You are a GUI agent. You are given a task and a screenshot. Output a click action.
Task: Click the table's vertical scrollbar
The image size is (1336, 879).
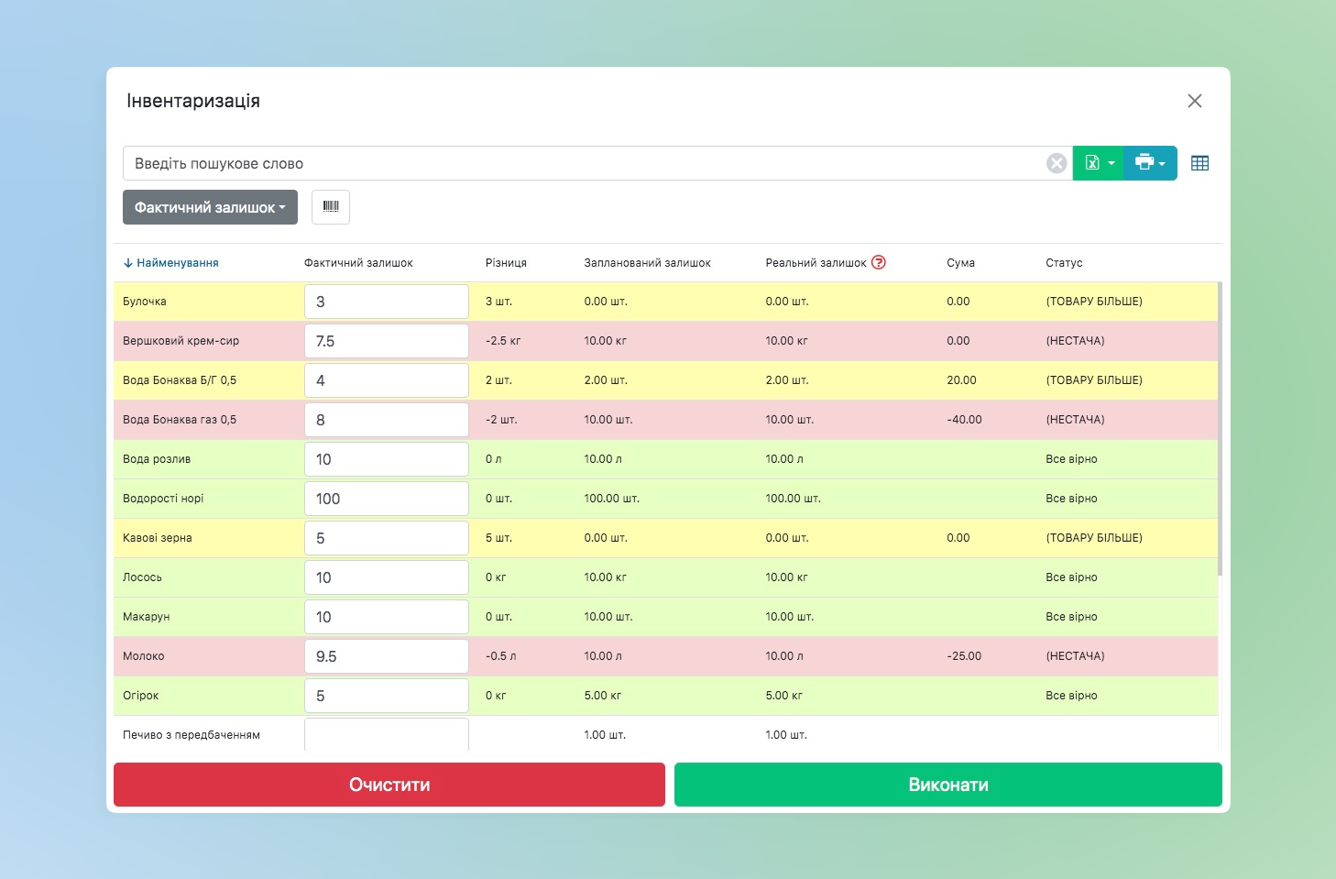(x=1221, y=431)
